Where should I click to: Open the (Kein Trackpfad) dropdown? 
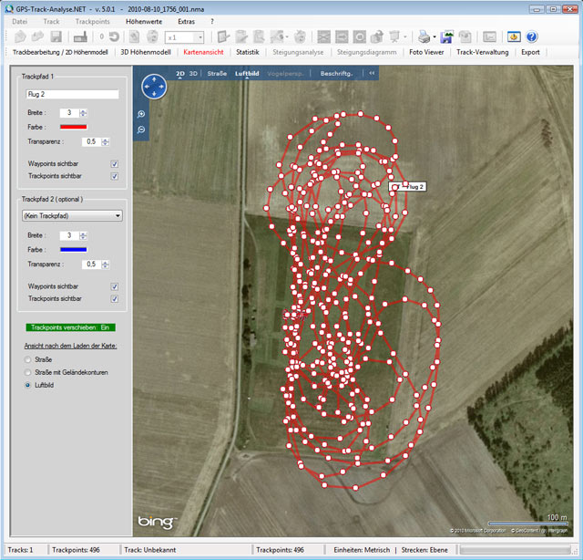tap(72, 215)
